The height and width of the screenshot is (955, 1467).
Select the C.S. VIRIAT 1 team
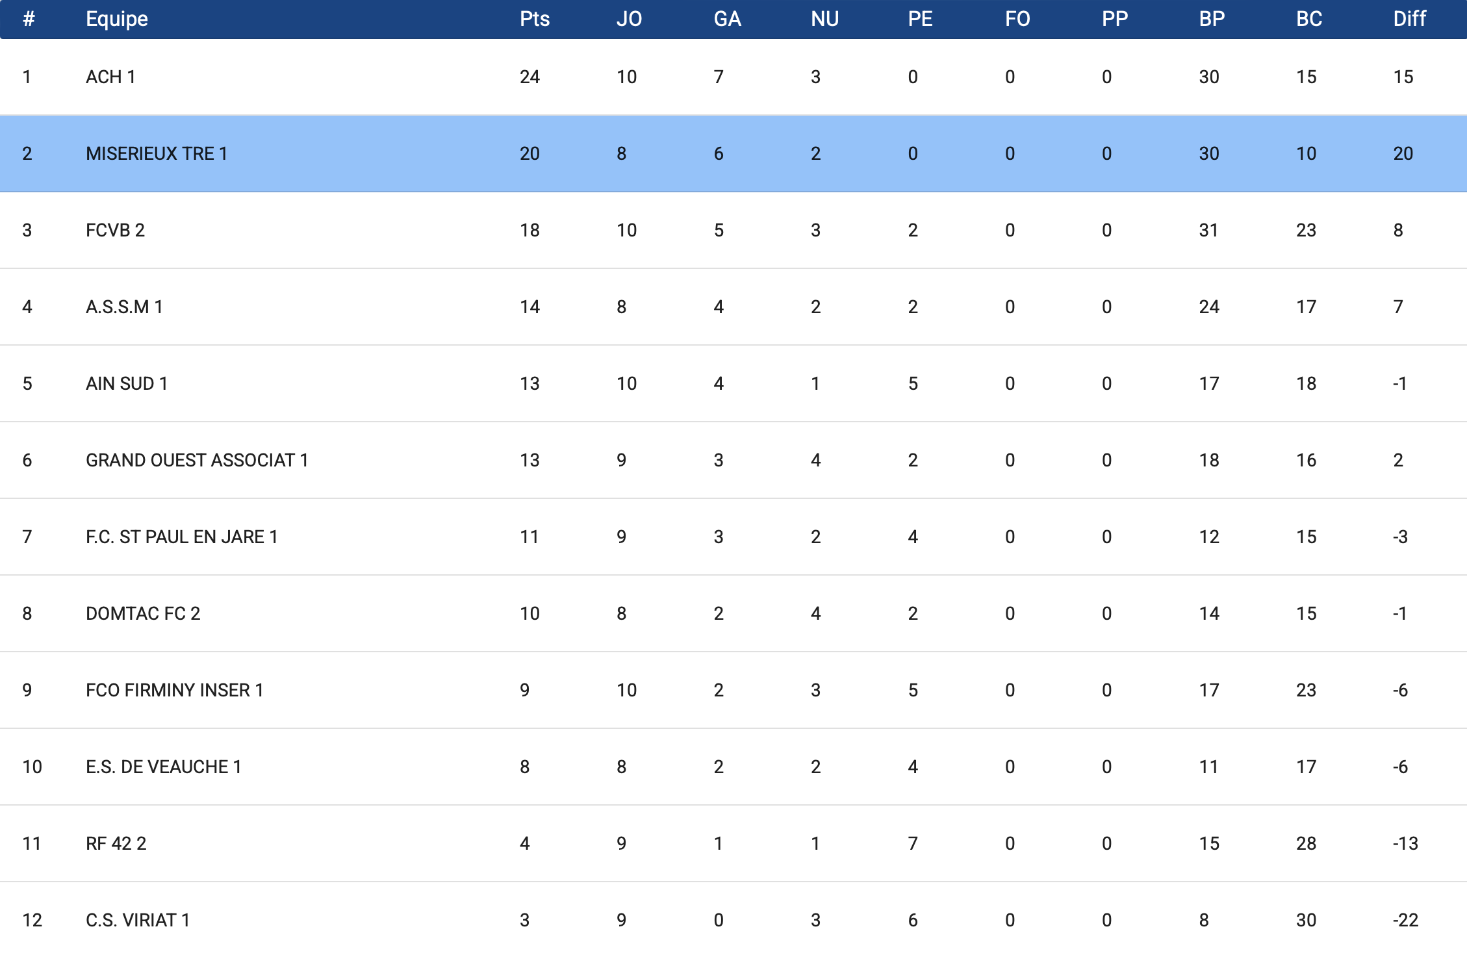click(x=138, y=920)
